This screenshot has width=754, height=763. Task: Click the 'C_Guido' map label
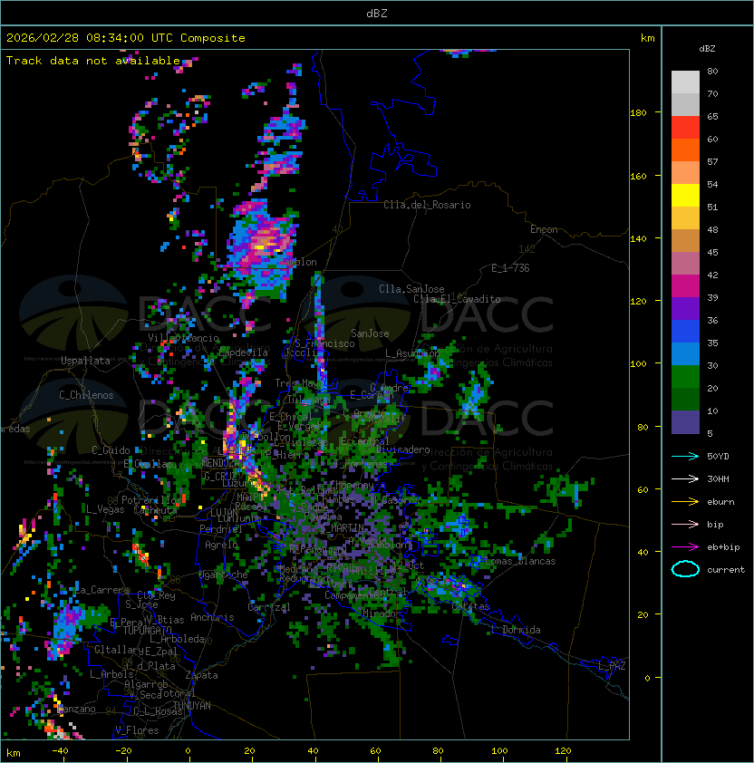pos(111,450)
